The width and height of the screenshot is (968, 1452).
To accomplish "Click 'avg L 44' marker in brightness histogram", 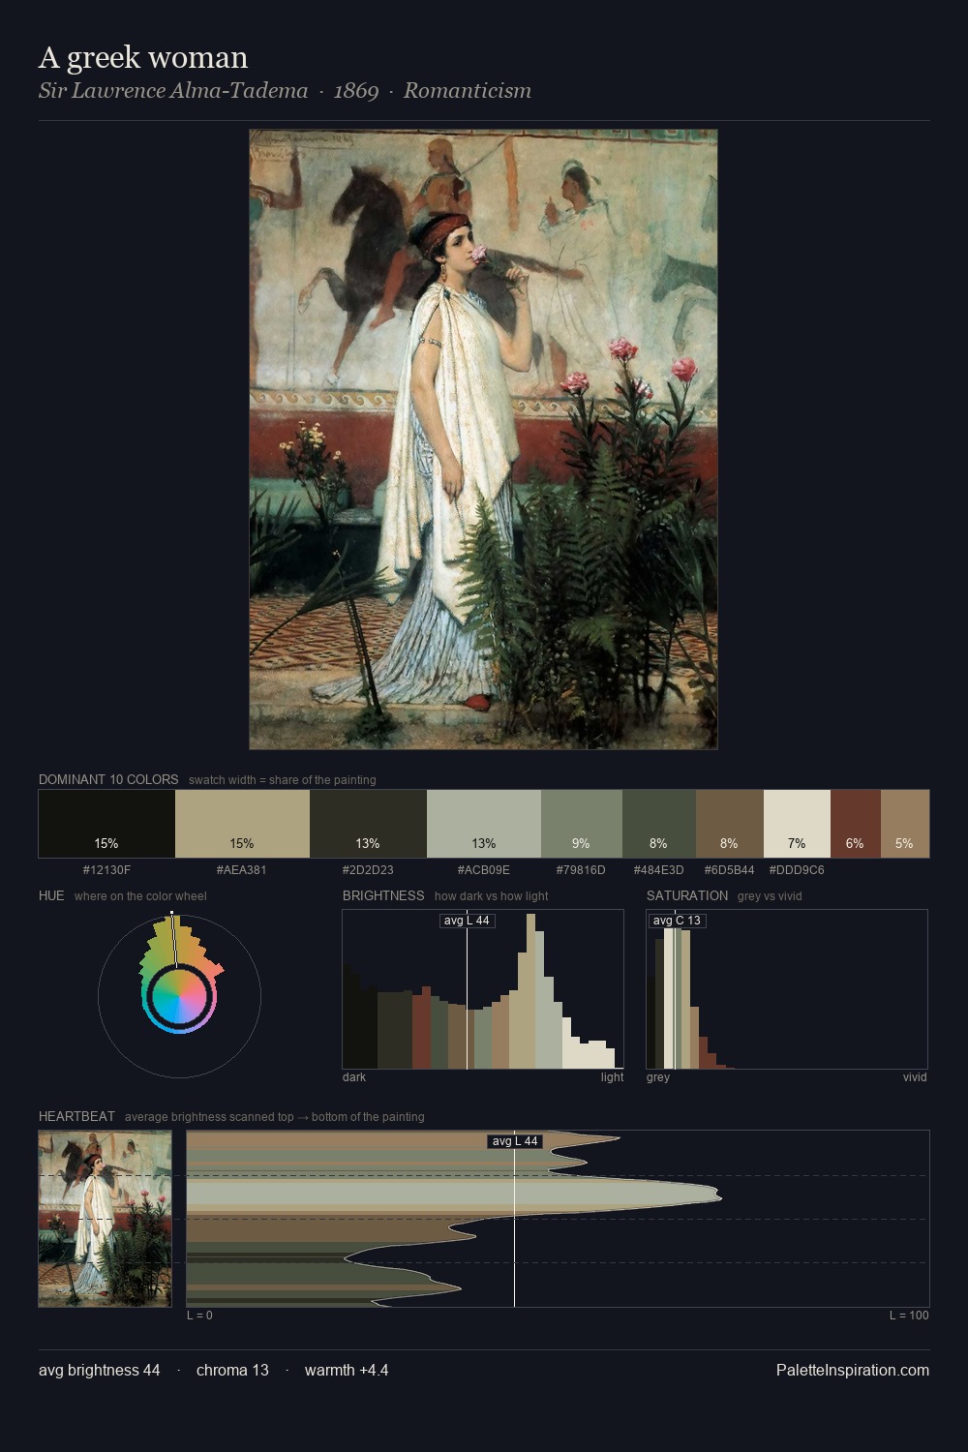I will [x=468, y=921].
